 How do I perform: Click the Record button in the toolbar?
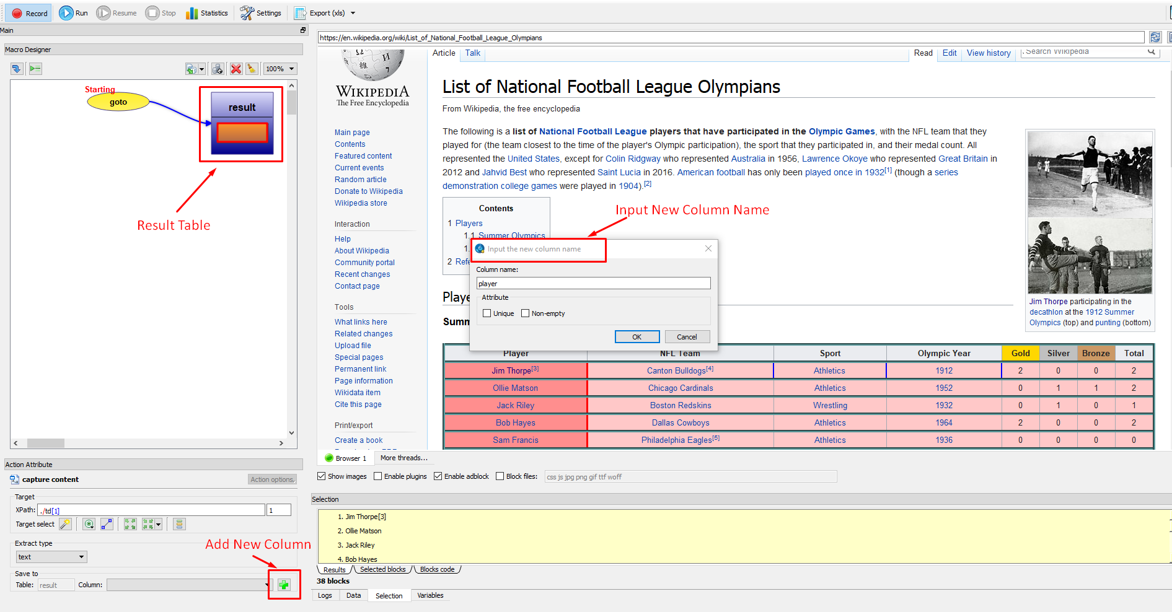click(x=29, y=13)
